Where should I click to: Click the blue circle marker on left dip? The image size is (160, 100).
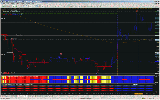pyautogui.click(x=28, y=68)
